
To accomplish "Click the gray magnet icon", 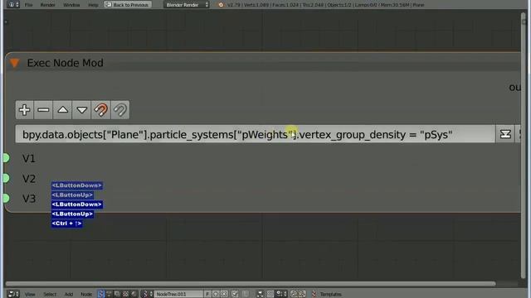I will pyautogui.click(x=119, y=110).
